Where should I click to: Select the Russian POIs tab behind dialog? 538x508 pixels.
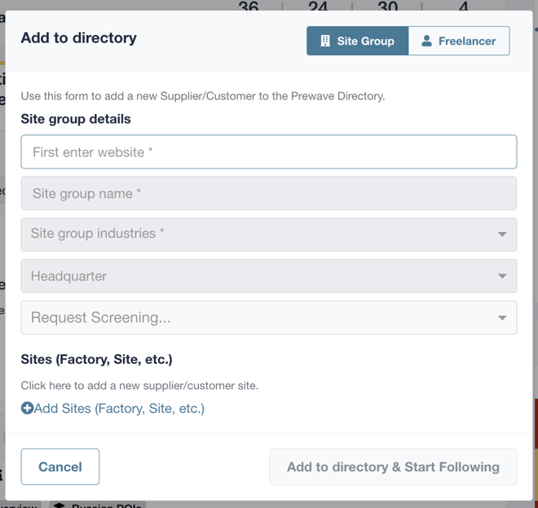(x=98, y=506)
